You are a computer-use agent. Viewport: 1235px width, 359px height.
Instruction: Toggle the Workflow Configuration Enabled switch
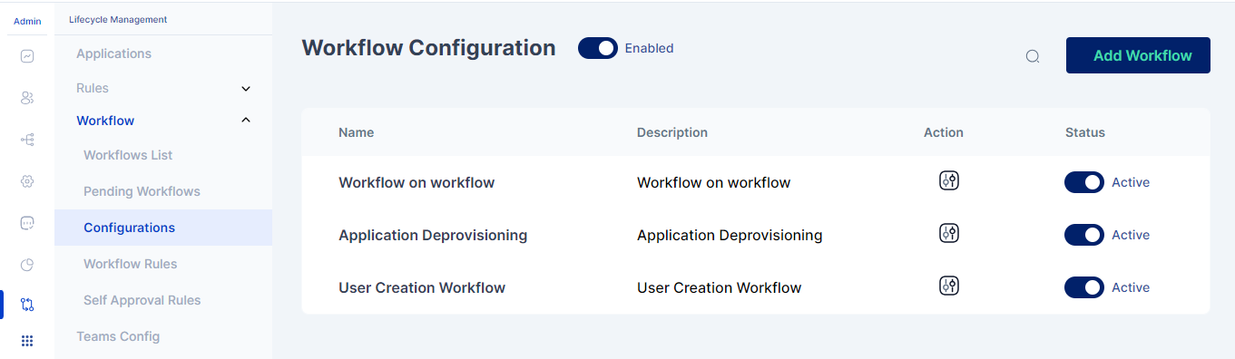598,48
